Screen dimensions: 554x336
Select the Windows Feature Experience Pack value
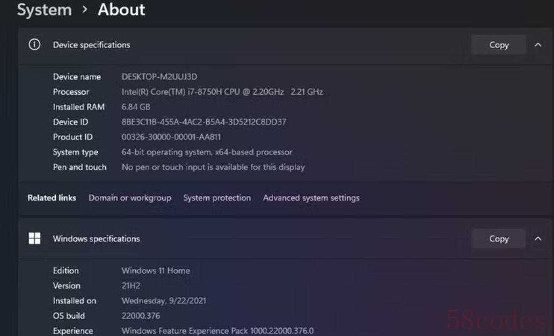tap(217, 331)
